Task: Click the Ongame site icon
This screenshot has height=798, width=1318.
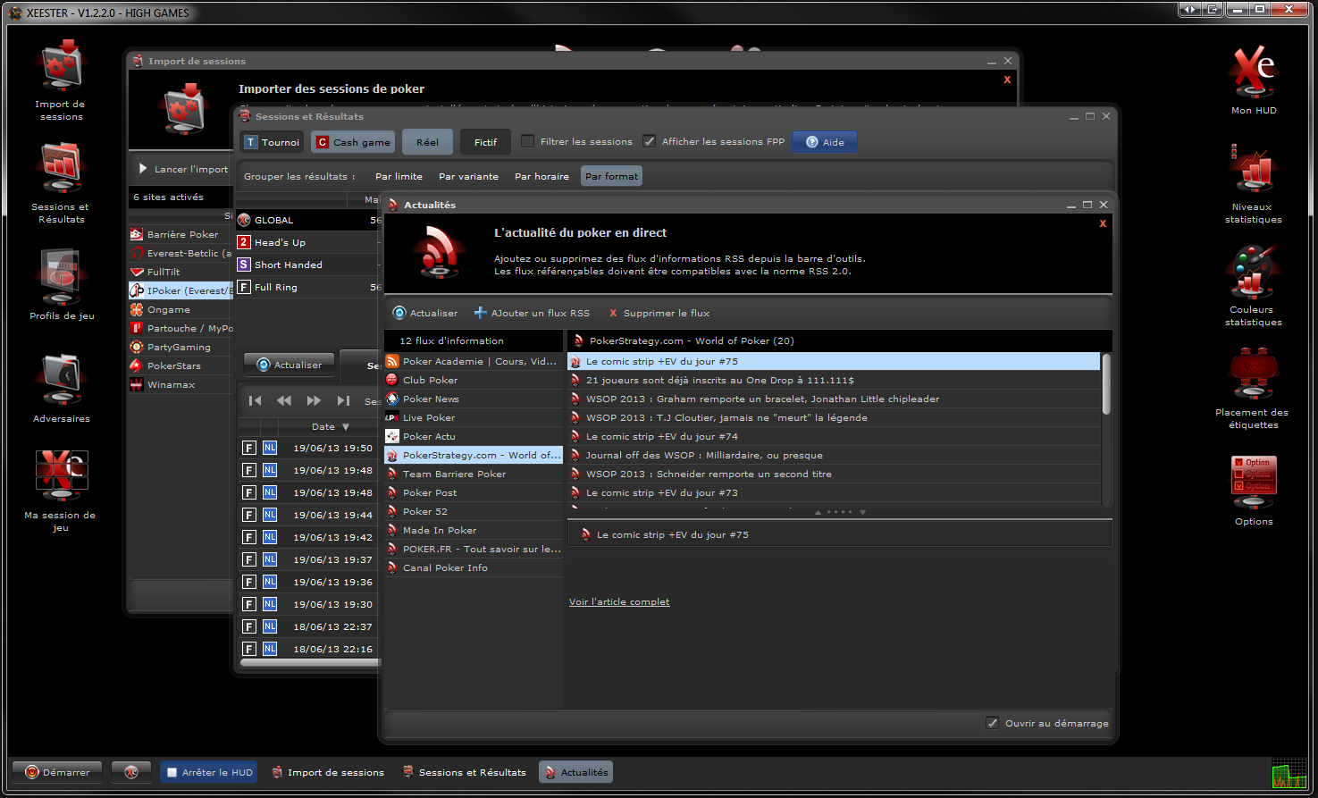Action: click(x=136, y=309)
